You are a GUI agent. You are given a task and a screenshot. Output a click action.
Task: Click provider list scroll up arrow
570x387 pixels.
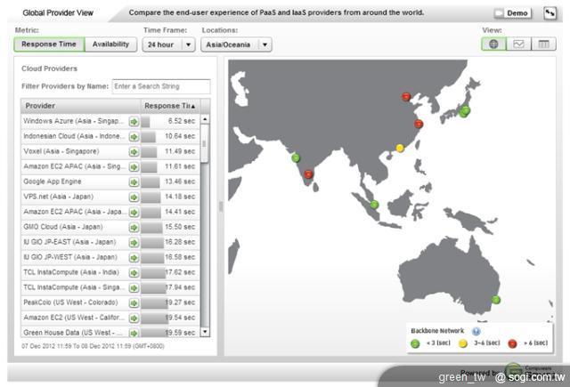point(205,119)
